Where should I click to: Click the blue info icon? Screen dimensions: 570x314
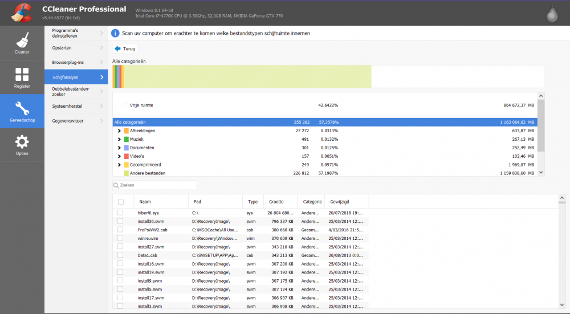coord(115,34)
